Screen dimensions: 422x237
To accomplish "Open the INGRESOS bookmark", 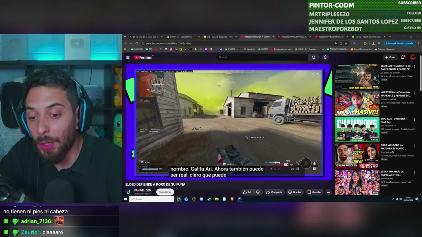I will [x=137, y=49].
